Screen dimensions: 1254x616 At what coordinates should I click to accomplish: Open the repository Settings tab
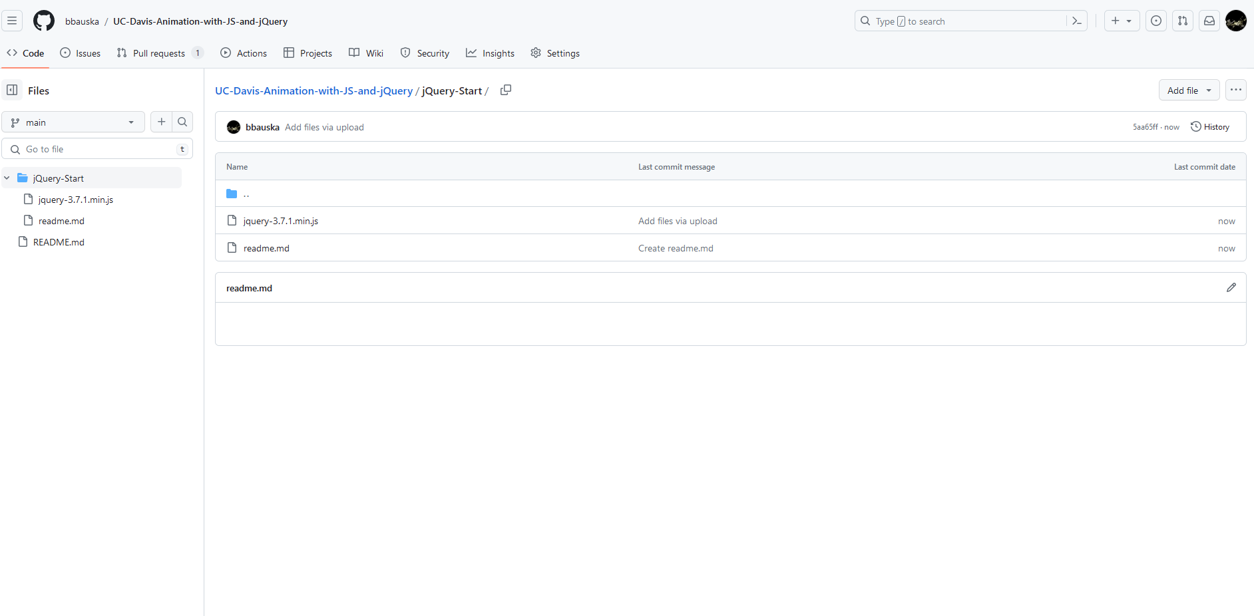click(x=555, y=53)
